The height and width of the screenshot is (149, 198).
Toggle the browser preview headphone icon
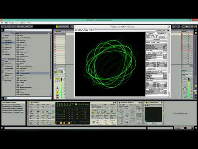[6, 98]
